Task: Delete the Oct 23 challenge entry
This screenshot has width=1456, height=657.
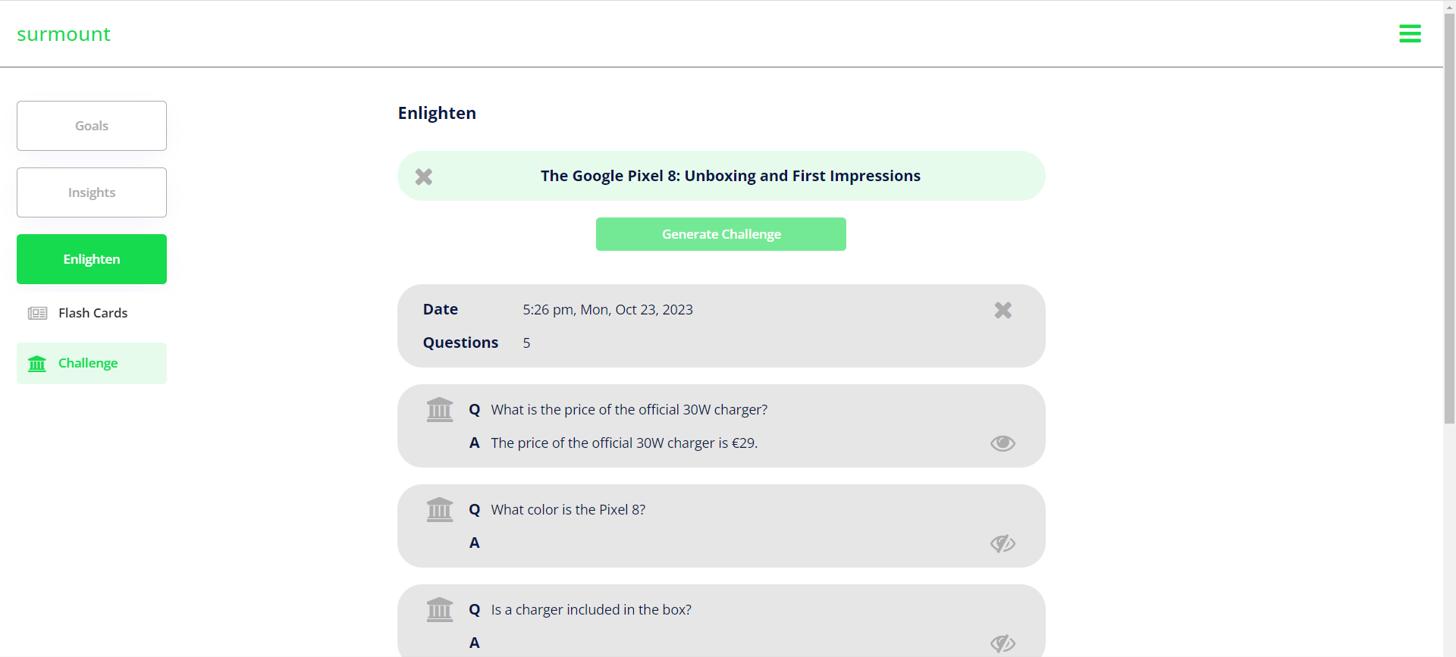Action: pos(1003,310)
